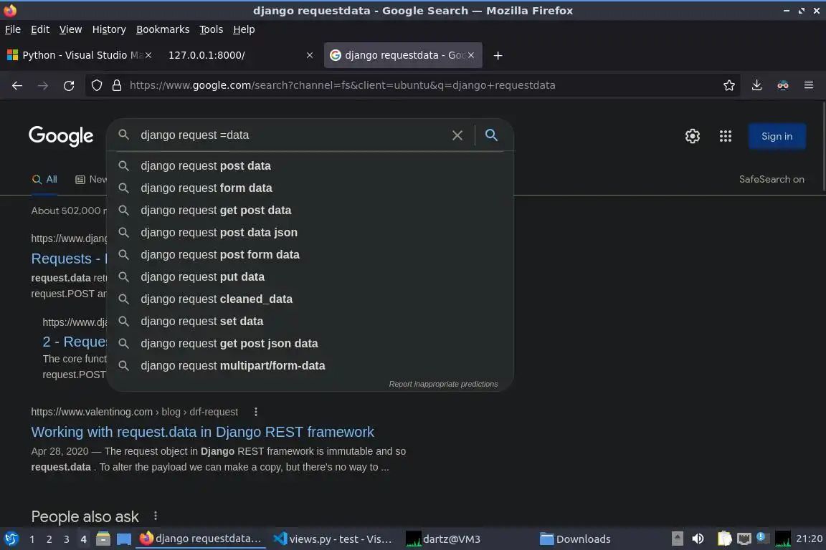Choose suggestion django request multipart/form-data
This screenshot has height=550, width=826.
(310, 365)
